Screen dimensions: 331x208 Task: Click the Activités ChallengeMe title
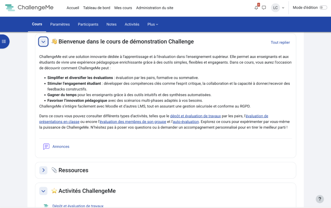[87, 191]
